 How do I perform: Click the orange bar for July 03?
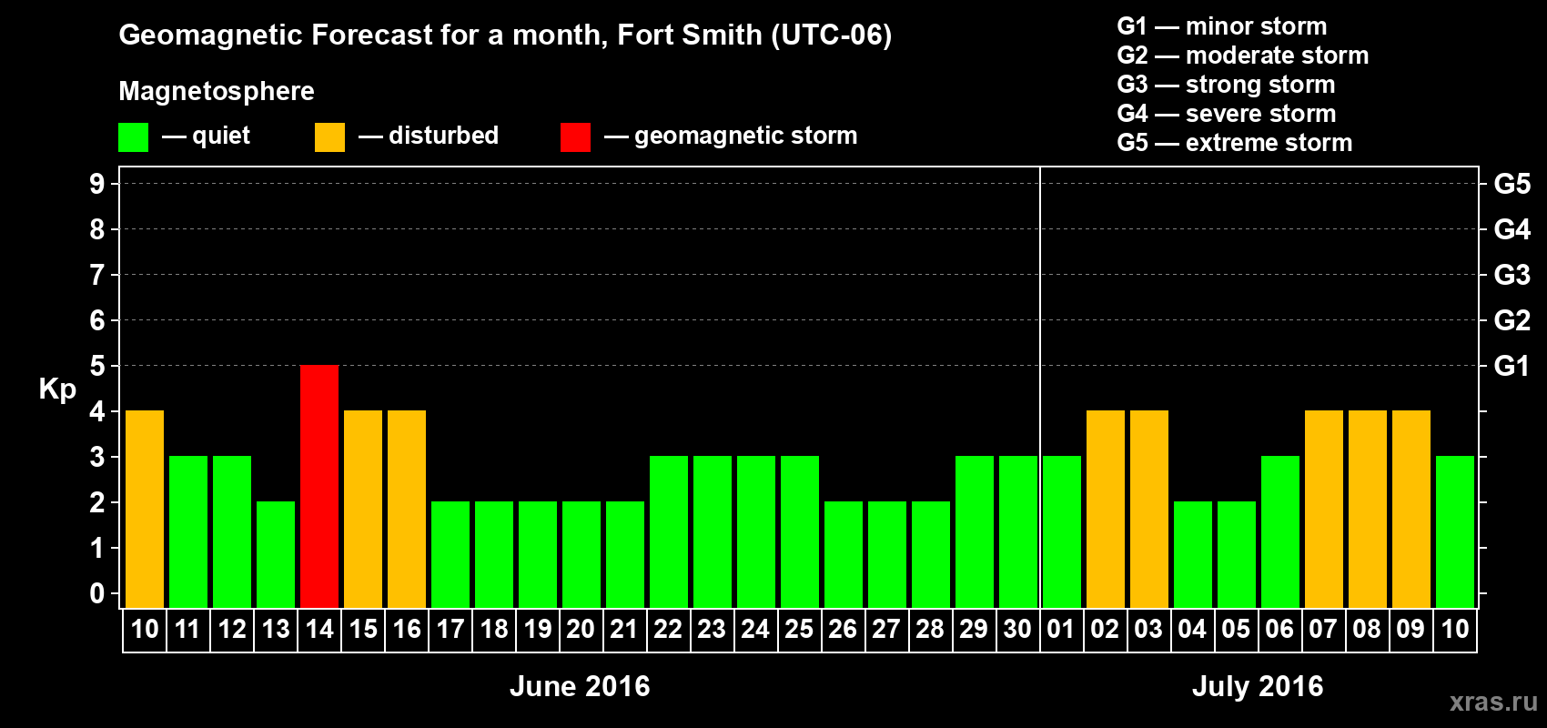[1149, 510]
